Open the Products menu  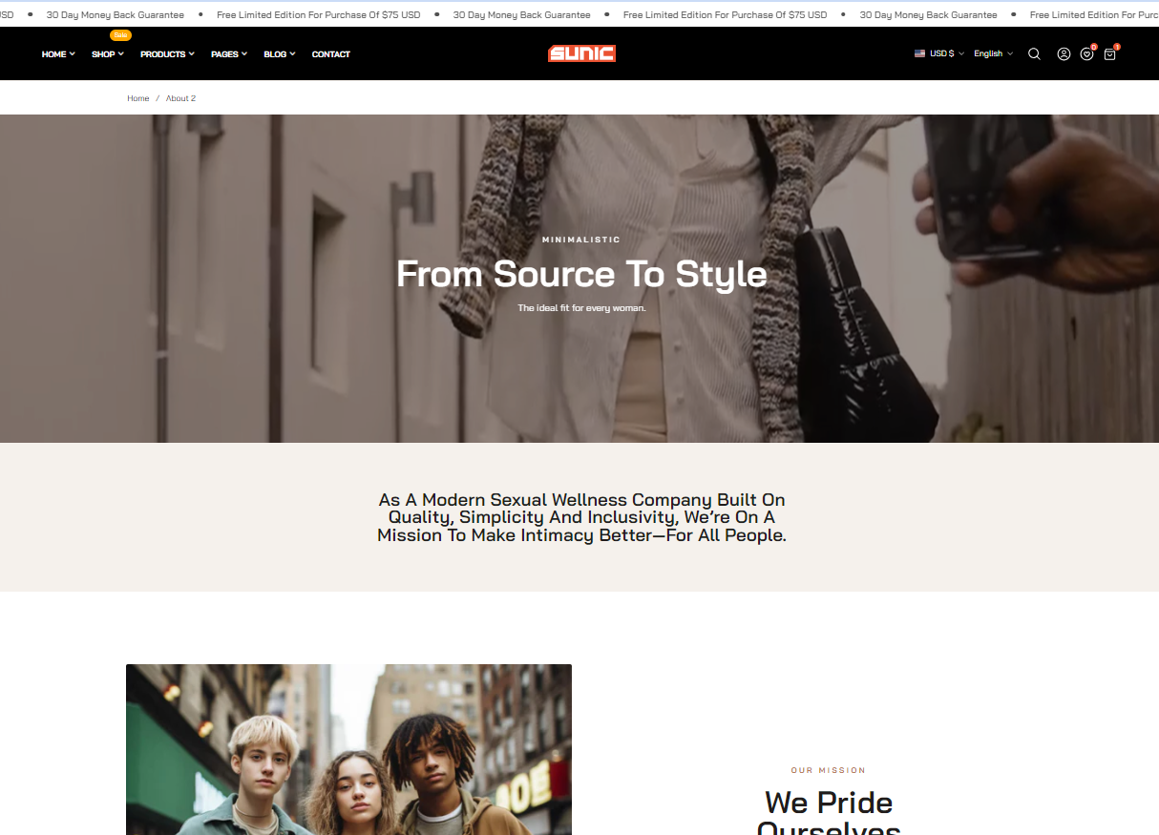[x=167, y=54]
